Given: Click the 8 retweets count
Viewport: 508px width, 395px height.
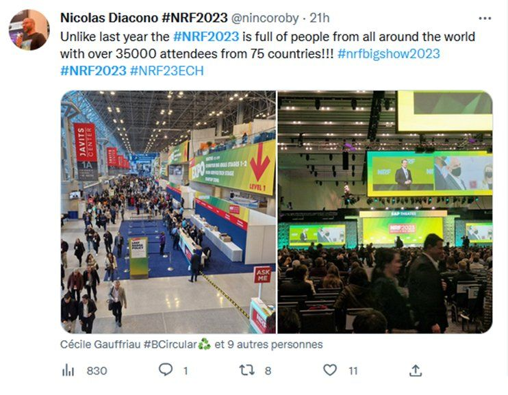Looking at the screenshot, I should (268, 370).
